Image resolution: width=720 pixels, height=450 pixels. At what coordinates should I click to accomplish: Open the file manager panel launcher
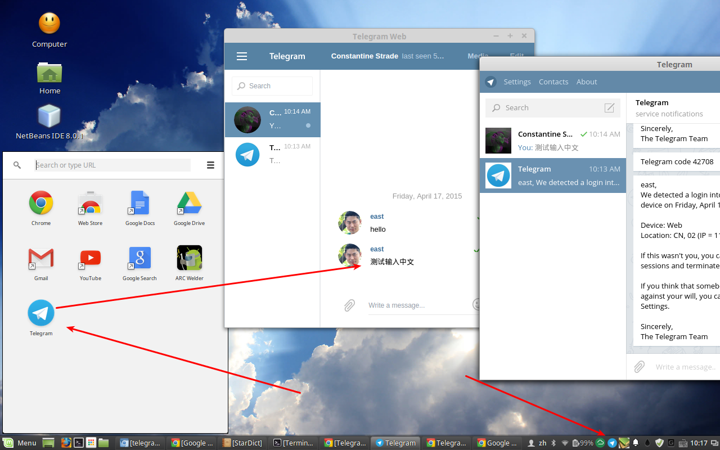[103, 443]
